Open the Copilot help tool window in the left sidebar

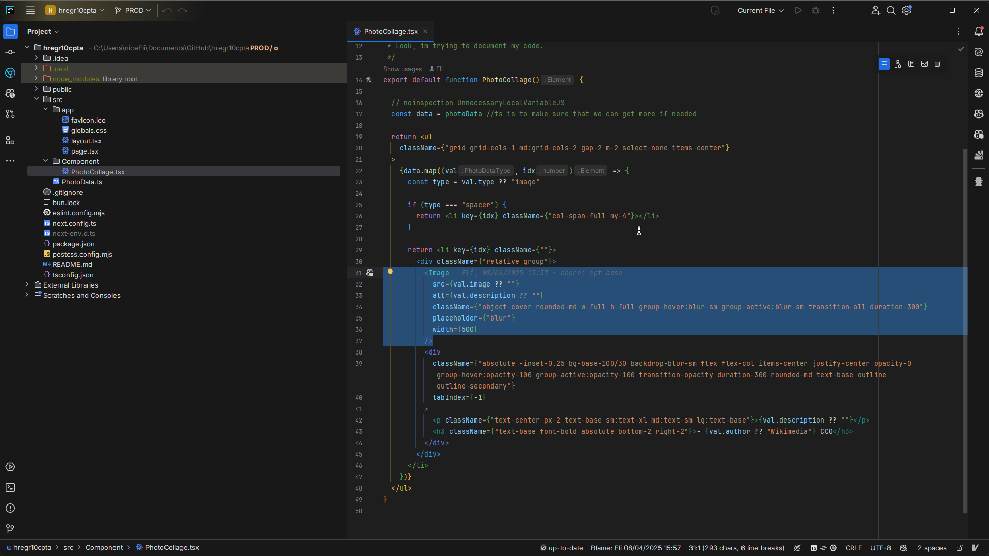pyautogui.click(x=10, y=93)
